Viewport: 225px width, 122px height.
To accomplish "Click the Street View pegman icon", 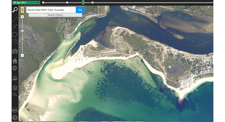I will point(22,10).
